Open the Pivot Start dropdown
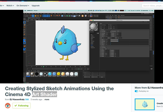This screenshot has height=112, width=163. coord(107,49)
